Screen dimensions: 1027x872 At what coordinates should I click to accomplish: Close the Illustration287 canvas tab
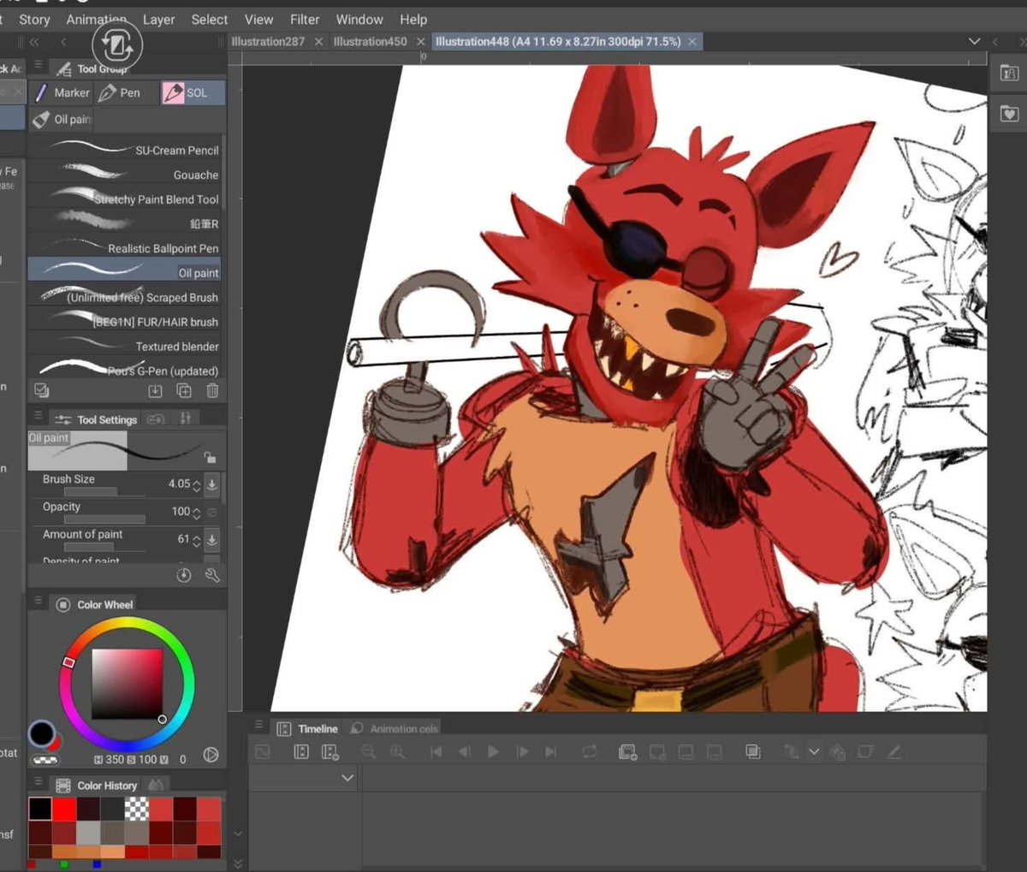tap(318, 41)
